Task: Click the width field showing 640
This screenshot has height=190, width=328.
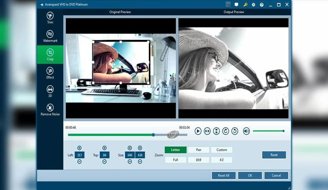Action: pos(130,155)
